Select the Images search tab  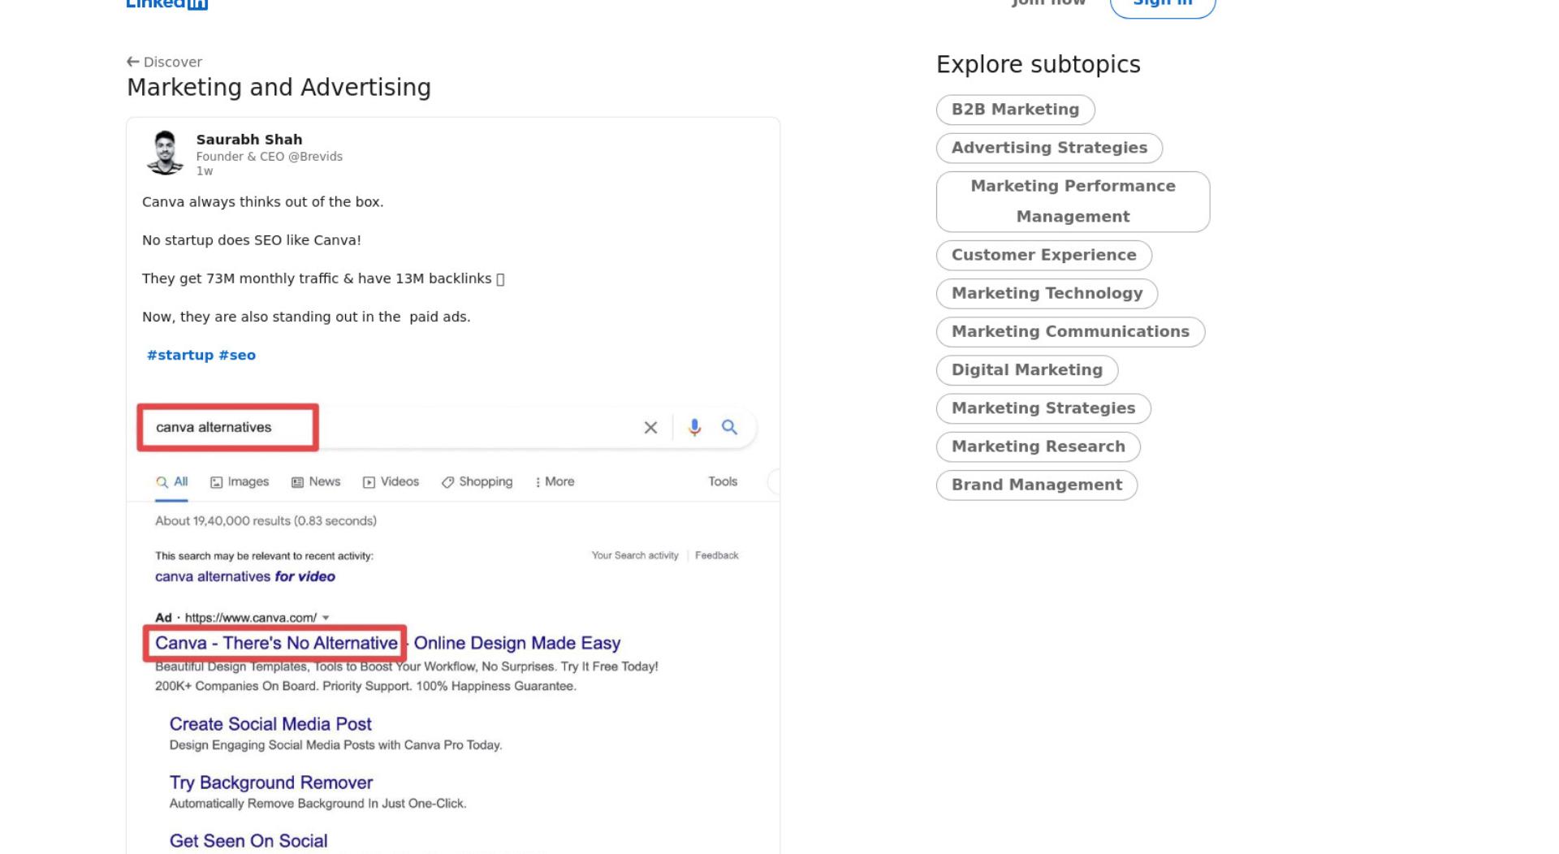[x=240, y=481]
